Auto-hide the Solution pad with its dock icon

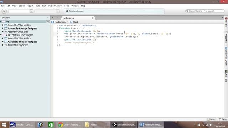pyautogui.click(x=46, y=18)
